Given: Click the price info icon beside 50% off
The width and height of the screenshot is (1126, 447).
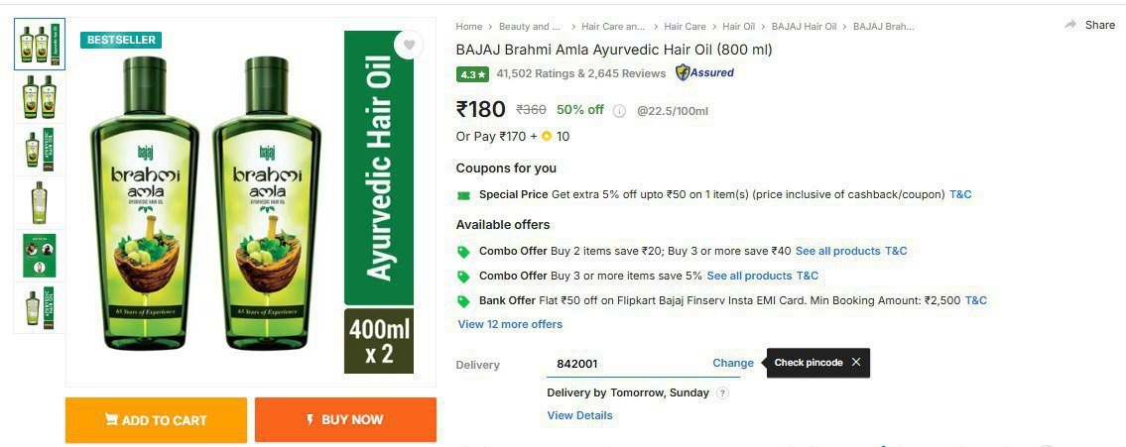Looking at the screenshot, I should click(620, 111).
